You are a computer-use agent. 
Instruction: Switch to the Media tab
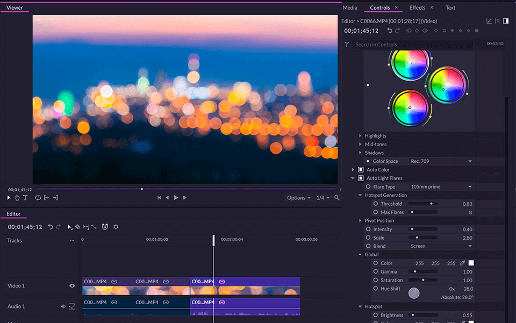point(349,8)
